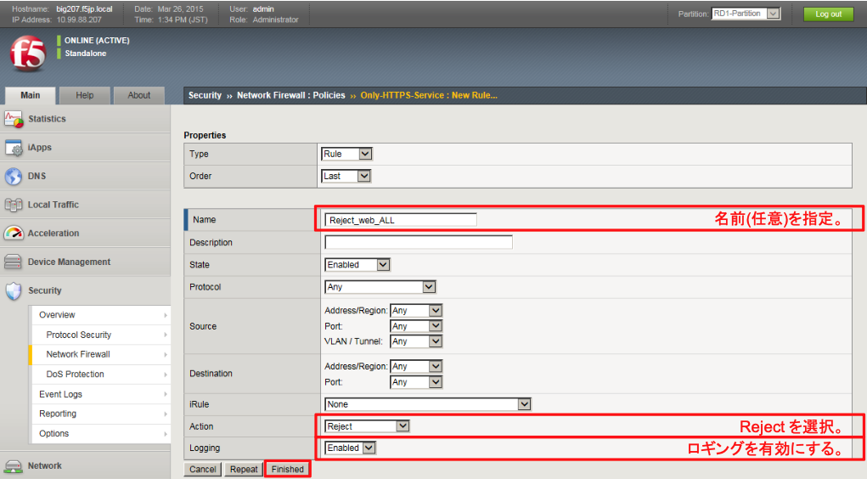The width and height of the screenshot is (867, 479).
Task: Open the Logging dropdown
Action: [x=351, y=448]
